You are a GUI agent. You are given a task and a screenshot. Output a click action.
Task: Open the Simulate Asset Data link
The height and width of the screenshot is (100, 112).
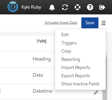tap(61, 22)
